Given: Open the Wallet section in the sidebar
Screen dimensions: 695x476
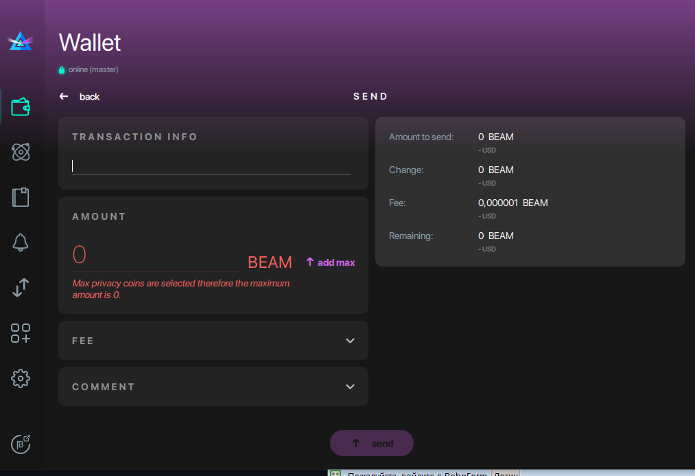Looking at the screenshot, I should coord(21,106).
